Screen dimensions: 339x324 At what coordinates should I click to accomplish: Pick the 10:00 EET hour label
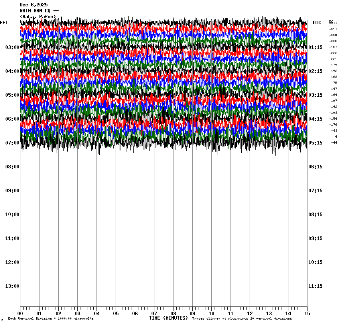coord(12,215)
